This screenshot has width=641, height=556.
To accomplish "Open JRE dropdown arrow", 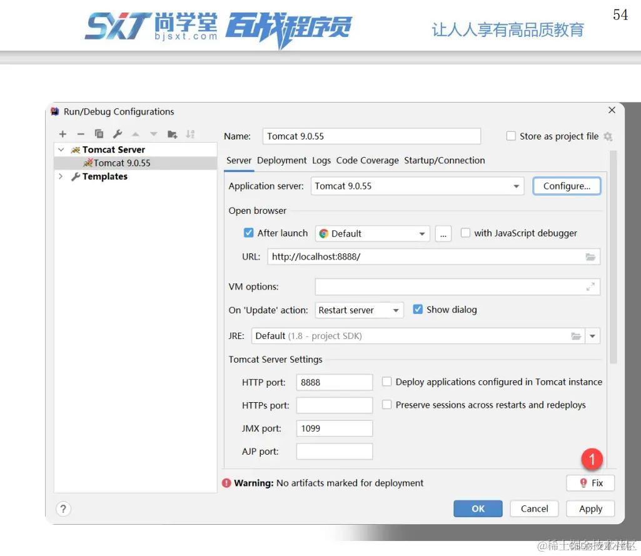I will (x=592, y=336).
